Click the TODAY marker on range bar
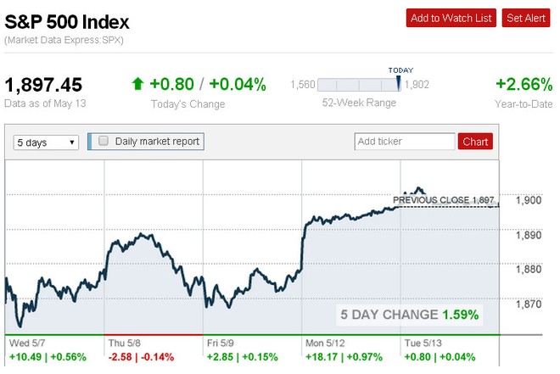Image resolution: width=560 pixels, height=374 pixels. click(399, 82)
